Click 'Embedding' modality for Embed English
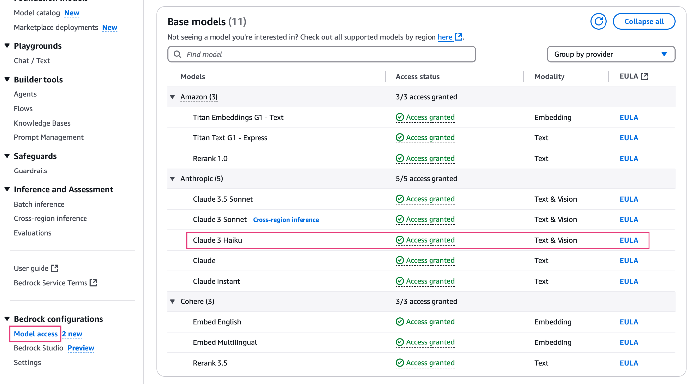Screen dimensions: 692x384 [553, 322]
